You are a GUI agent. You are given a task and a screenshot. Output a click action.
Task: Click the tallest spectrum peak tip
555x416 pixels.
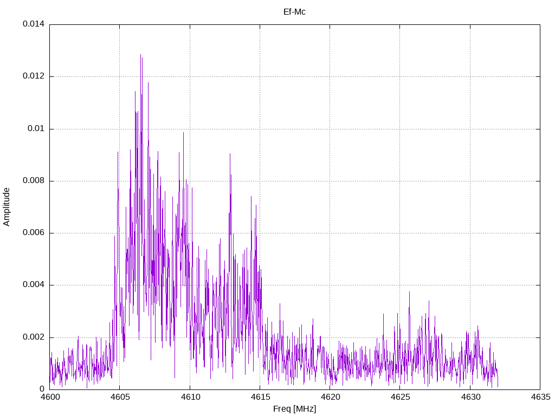pos(140,55)
